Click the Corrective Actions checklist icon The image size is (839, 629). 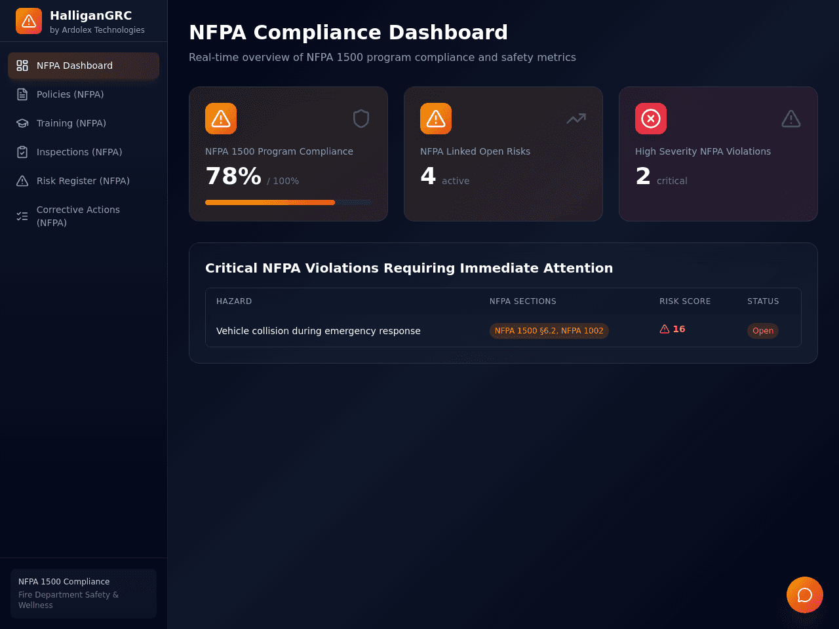(22, 216)
